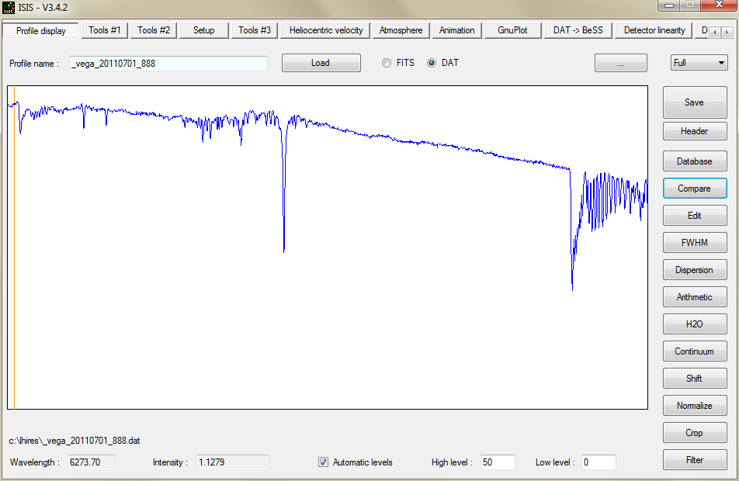Open the Detector linearity tab

654,30
